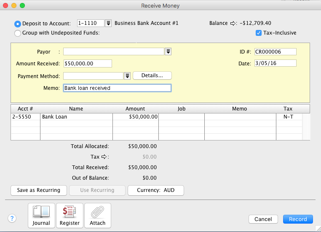
Task: Click the Date input field
Action: click(275, 63)
